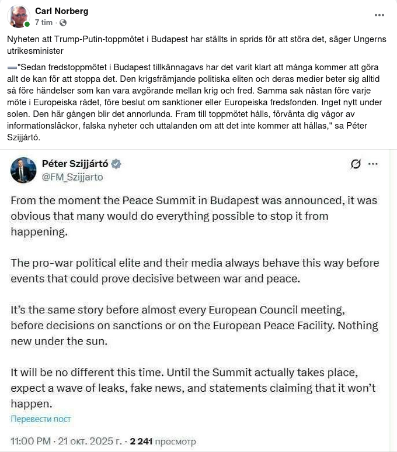Click the tweet paragraph mentioning "European Council meeting"
The image size is (397, 452).
pyautogui.click(x=194, y=325)
